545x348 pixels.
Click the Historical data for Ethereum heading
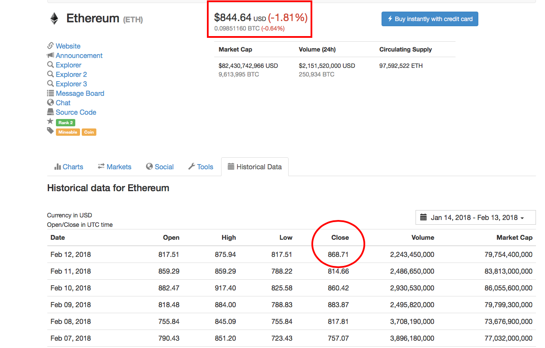pos(108,188)
